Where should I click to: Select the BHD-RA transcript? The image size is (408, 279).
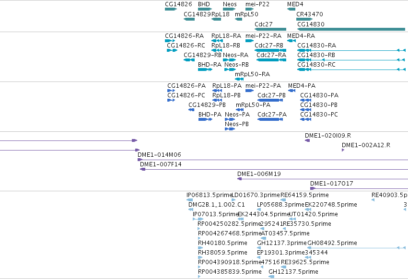(x=205, y=70)
